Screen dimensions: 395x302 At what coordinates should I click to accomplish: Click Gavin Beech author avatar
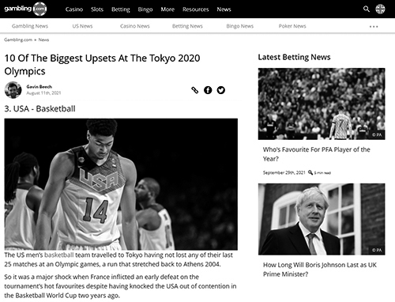[13, 90]
